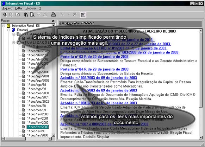Click text 'Delega competência ao Subsecretário de Estado da Receita'
Image resolution: width=205 pixels, height=147 pixels.
coord(107,73)
